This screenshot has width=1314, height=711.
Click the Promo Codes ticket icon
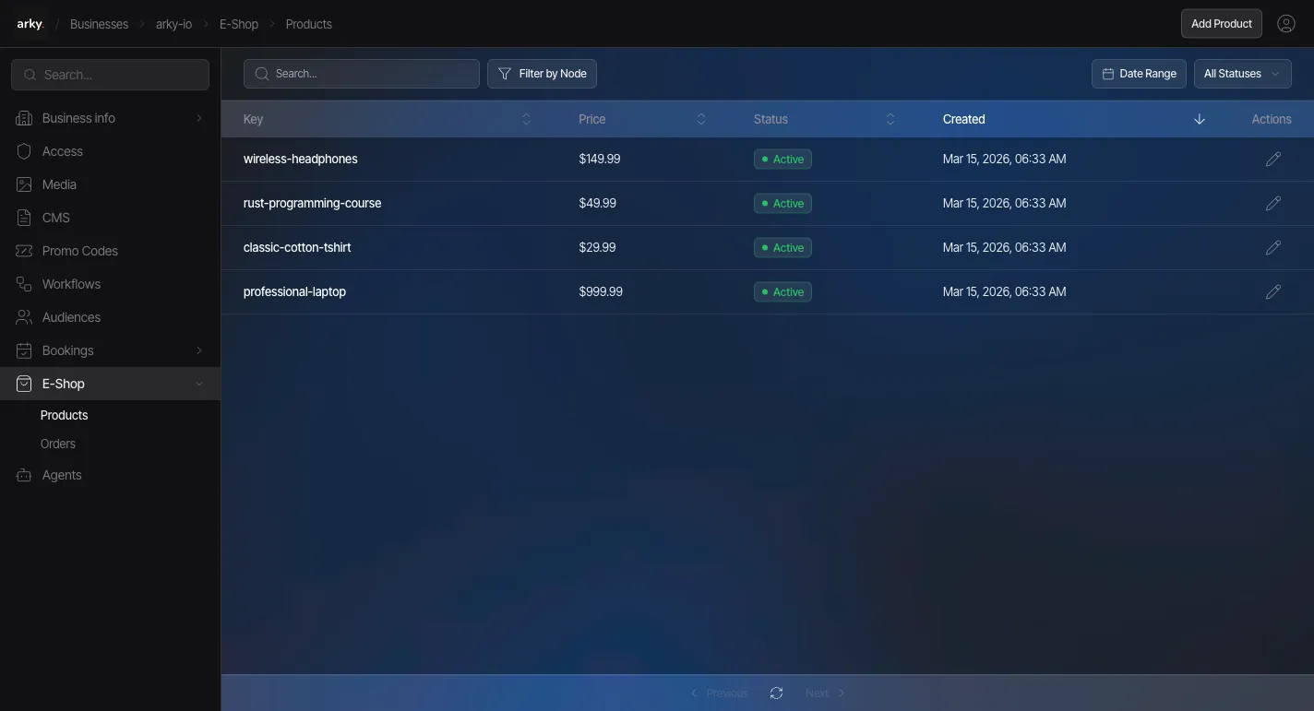[x=24, y=251]
